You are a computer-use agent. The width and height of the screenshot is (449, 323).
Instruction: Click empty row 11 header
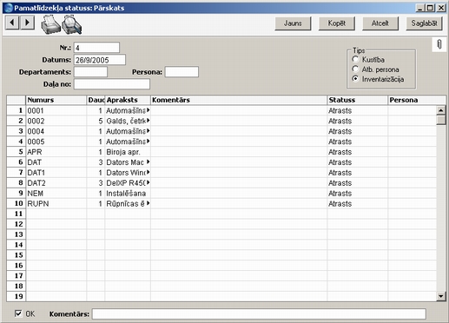click(x=17, y=214)
